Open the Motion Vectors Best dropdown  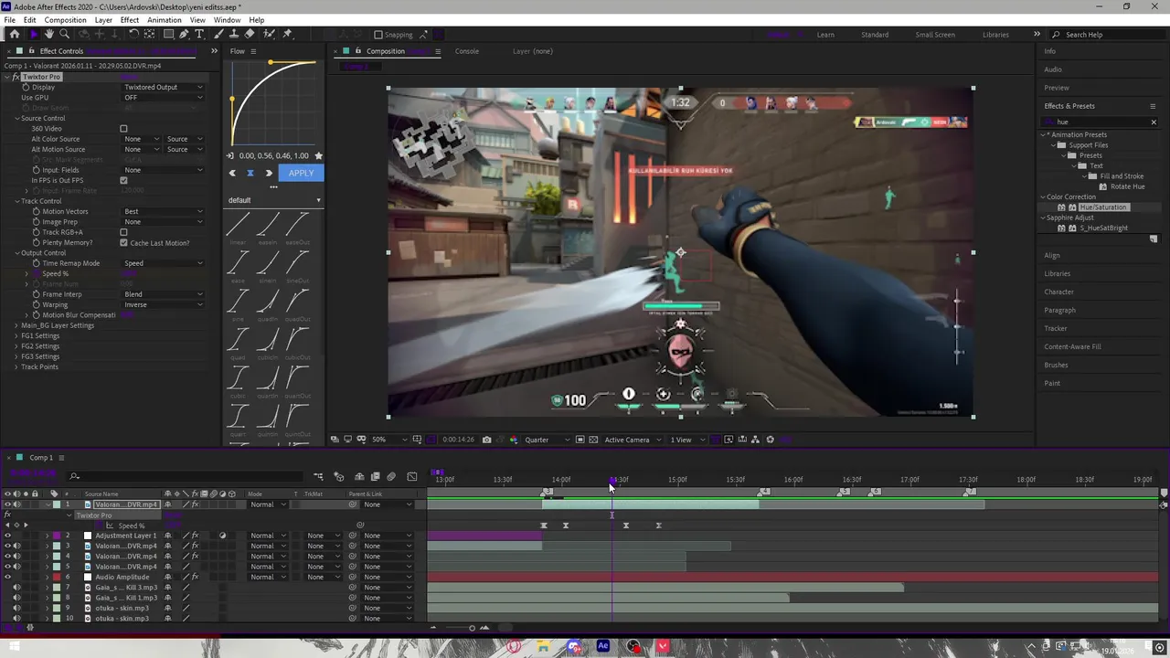[x=164, y=211]
